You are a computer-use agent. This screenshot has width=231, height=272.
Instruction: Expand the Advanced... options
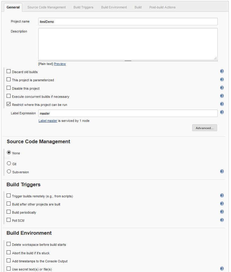tap(204, 128)
